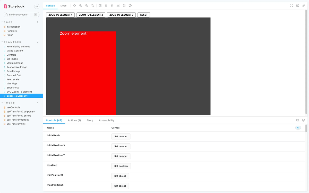Set object for maxPositionX
Screen dimensions: 309x193
(x=120, y=186)
